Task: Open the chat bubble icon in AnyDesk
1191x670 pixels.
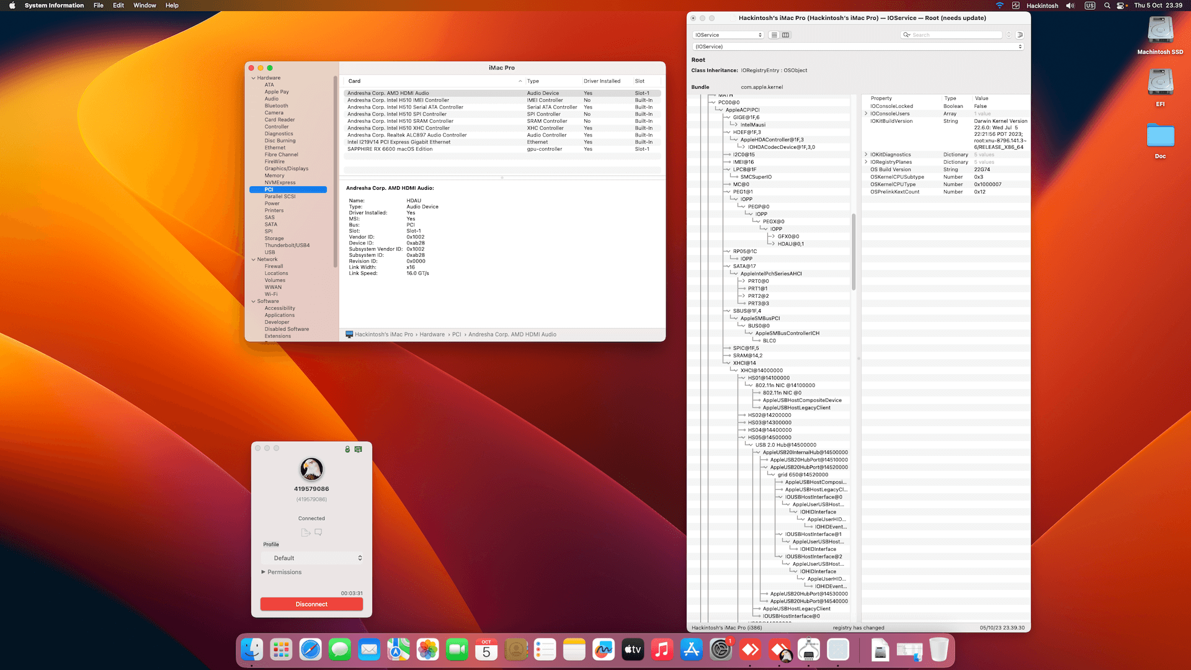Action: [318, 532]
